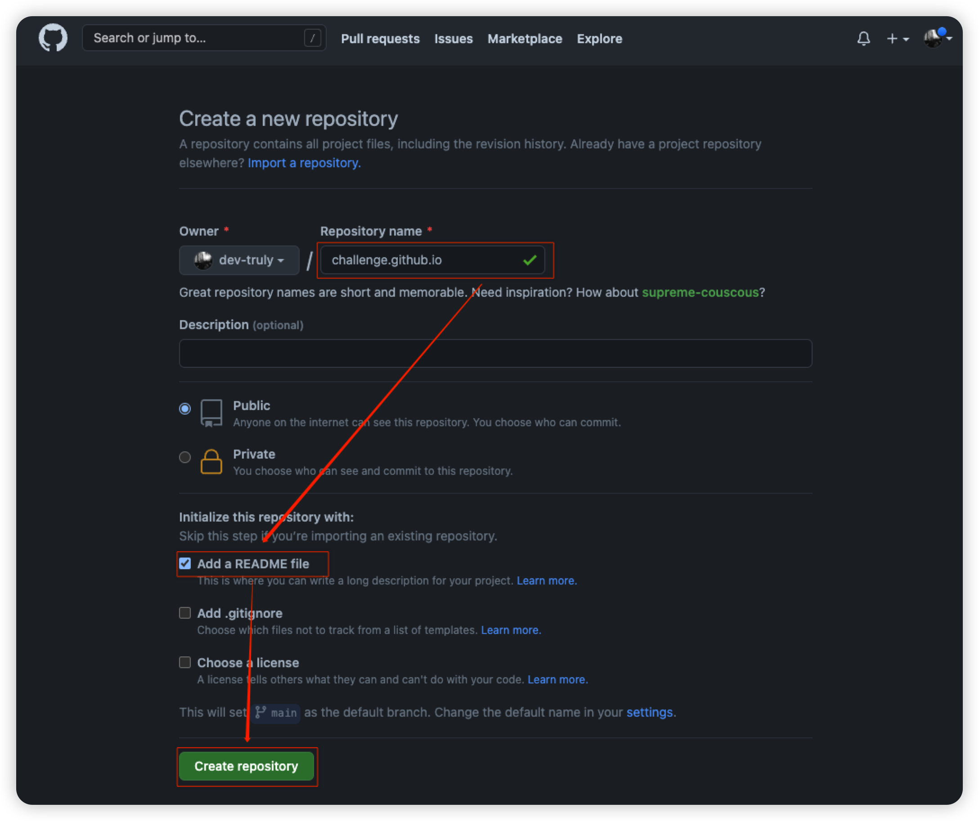Click the supreme-couscous name suggestion
The width and height of the screenshot is (979, 821).
700,292
